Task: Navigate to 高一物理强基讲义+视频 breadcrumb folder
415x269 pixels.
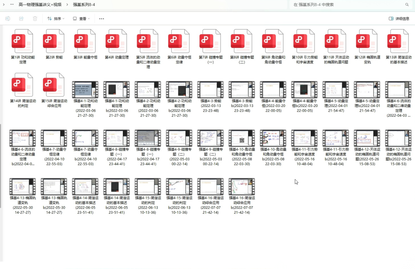Action: coord(40,5)
